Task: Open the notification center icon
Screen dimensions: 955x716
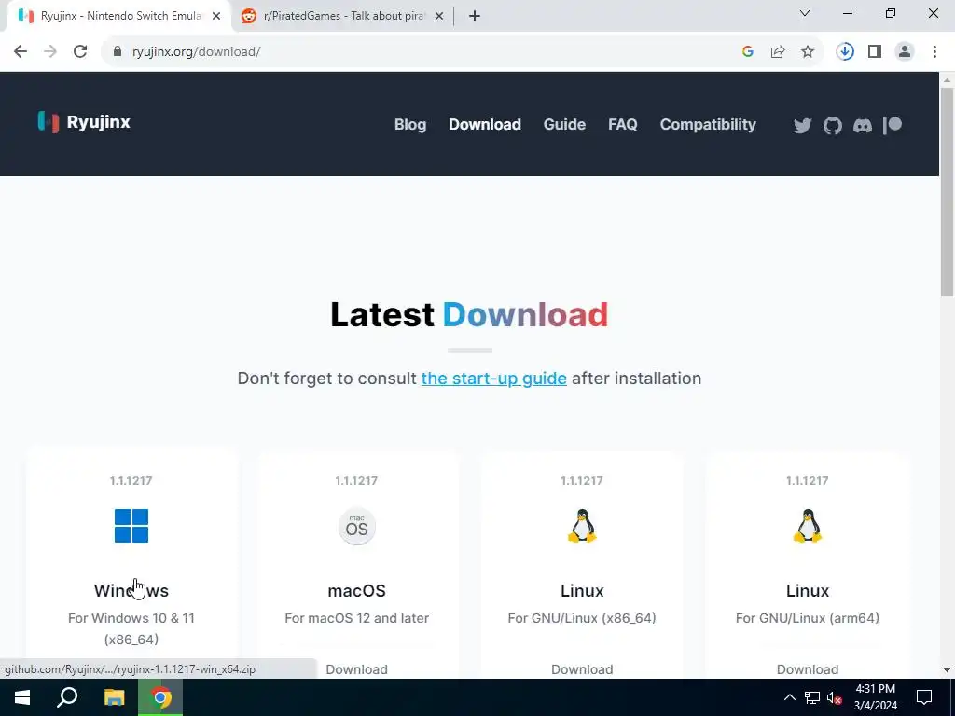Action: coord(924,697)
